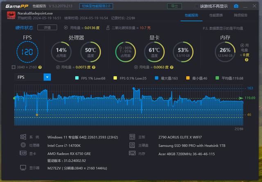Image resolution: width=262 pixels, height=182 pixels.
Task: Click the green 导出 export button
Action: (x=175, y=6)
